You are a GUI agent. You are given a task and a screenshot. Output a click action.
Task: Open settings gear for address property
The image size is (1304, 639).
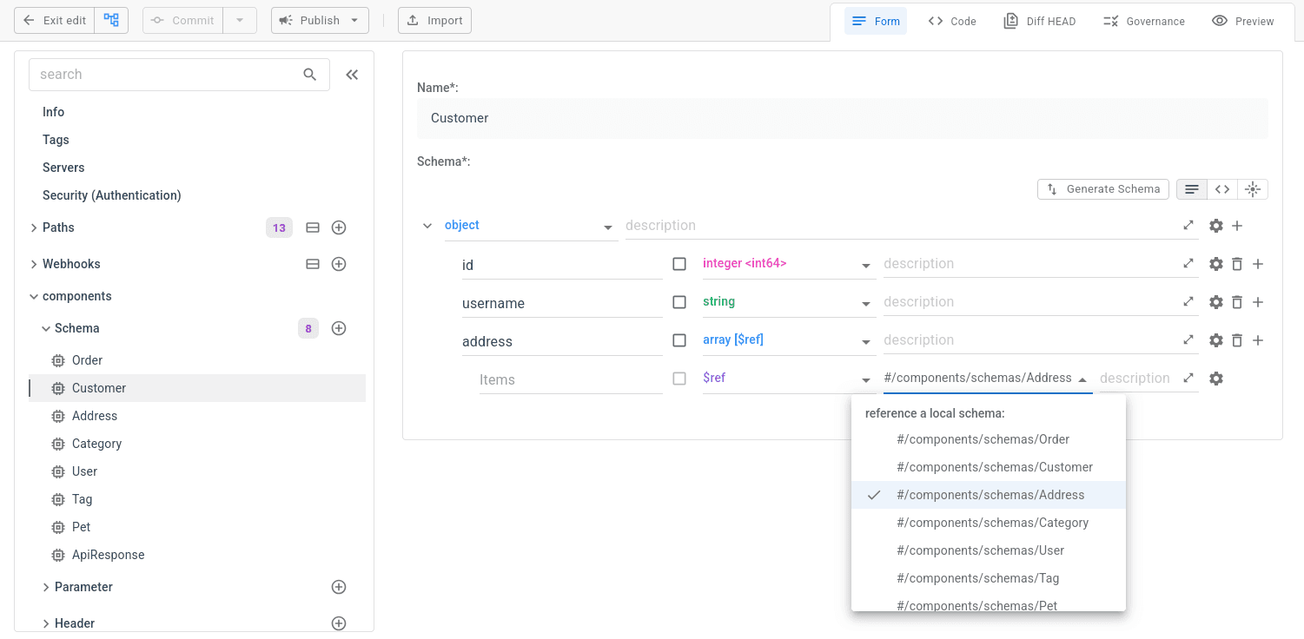click(x=1216, y=340)
